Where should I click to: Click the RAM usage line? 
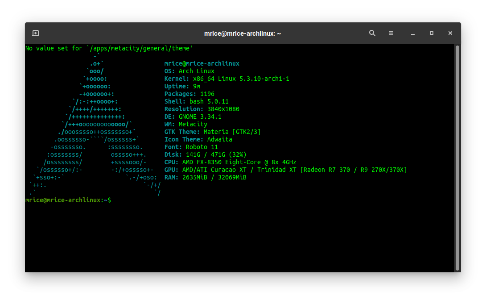(205, 177)
